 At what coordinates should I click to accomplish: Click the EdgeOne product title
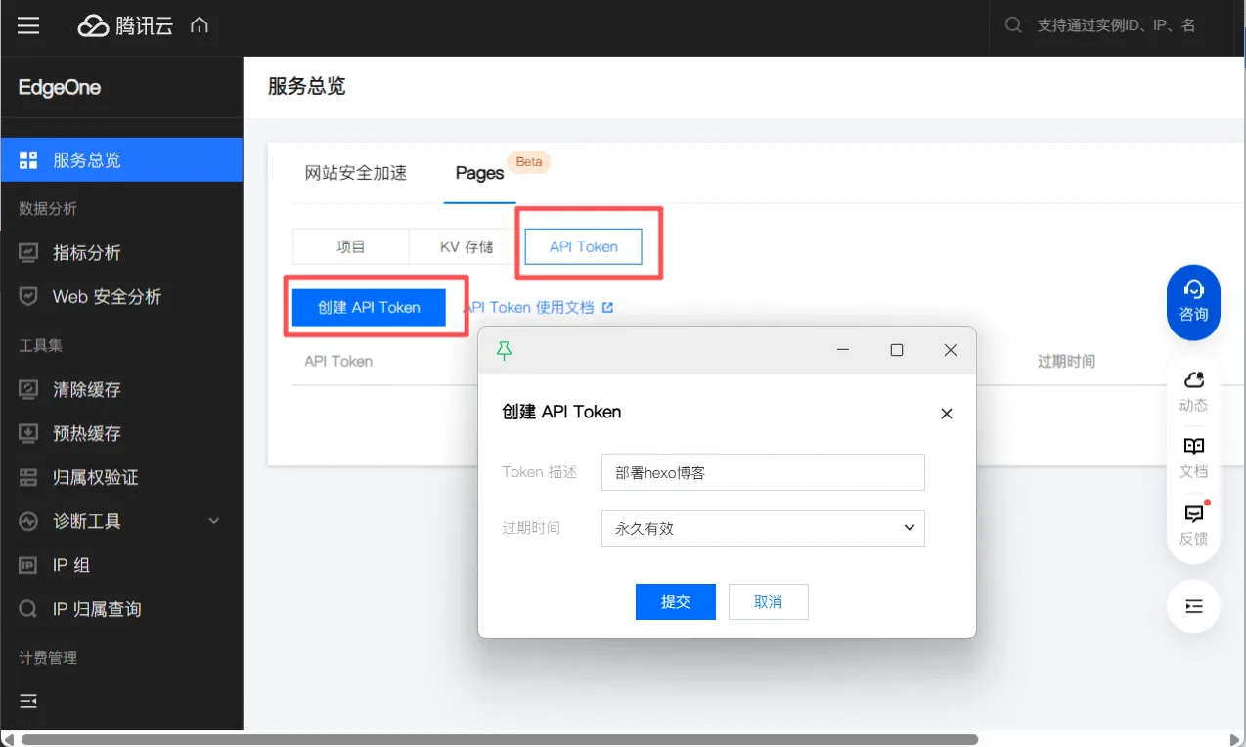(60, 87)
